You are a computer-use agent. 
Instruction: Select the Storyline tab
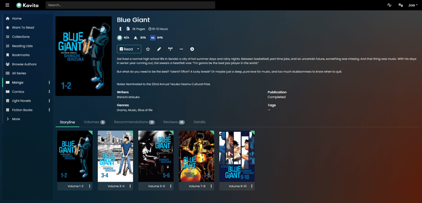click(67, 122)
